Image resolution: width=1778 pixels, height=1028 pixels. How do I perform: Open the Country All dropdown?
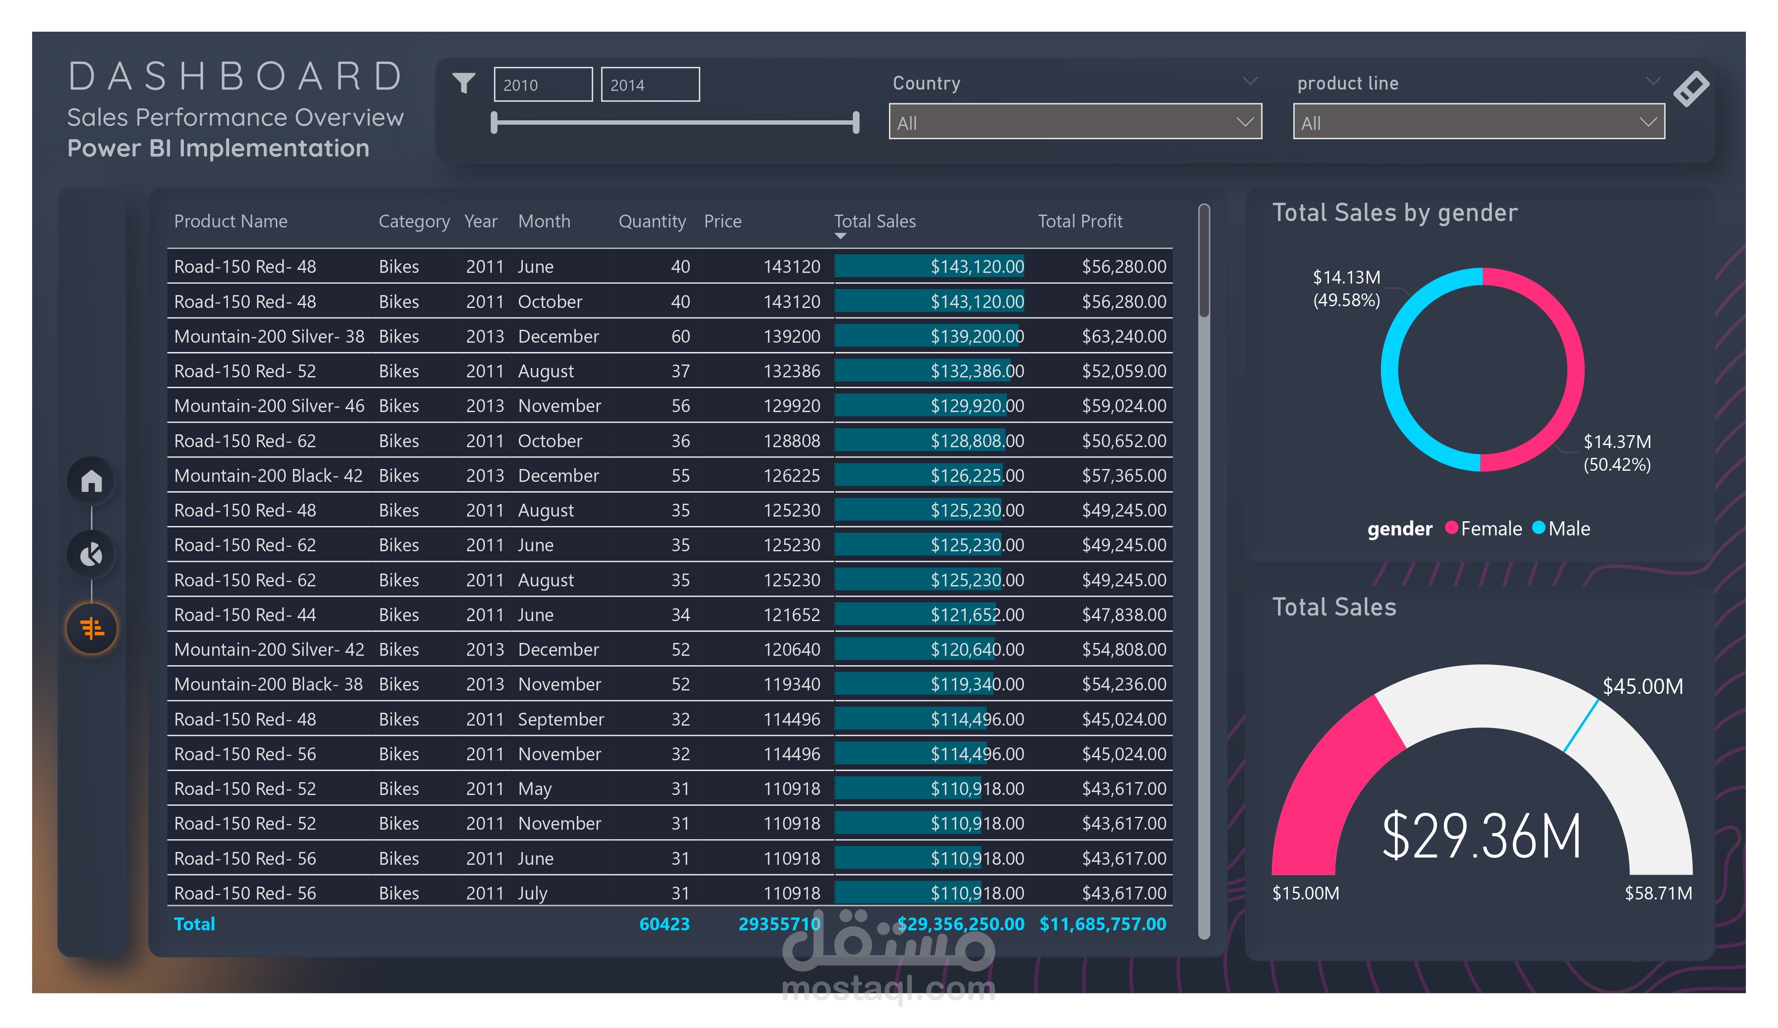pos(1075,122)
